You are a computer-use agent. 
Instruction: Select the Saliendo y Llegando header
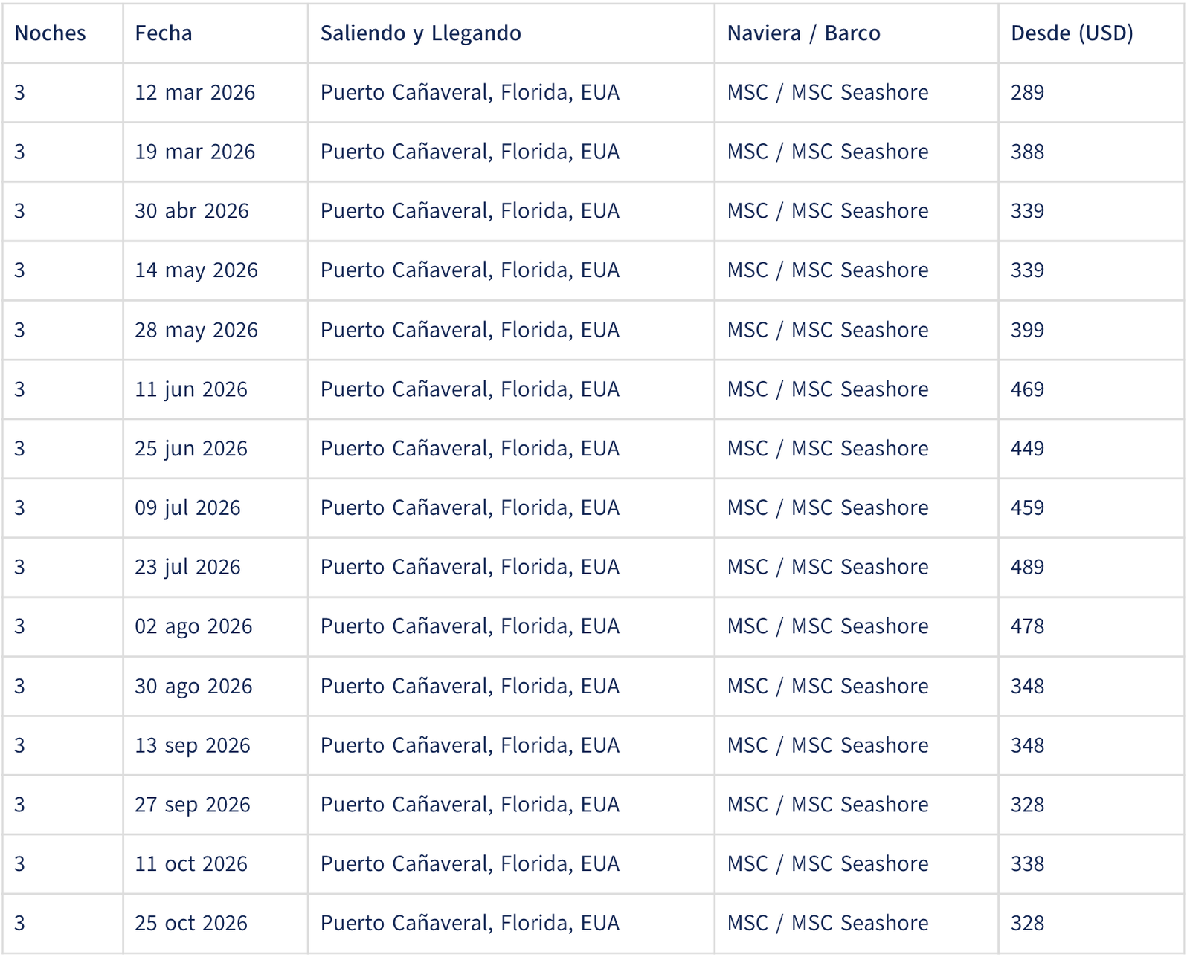pyautogui.click(x=421, y=33)
